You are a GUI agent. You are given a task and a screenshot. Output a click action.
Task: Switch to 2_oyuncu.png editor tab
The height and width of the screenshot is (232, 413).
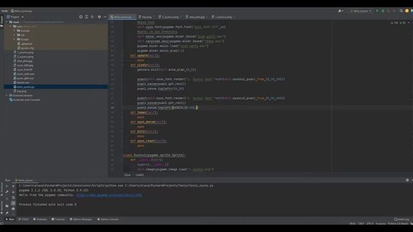coord(170,17)
